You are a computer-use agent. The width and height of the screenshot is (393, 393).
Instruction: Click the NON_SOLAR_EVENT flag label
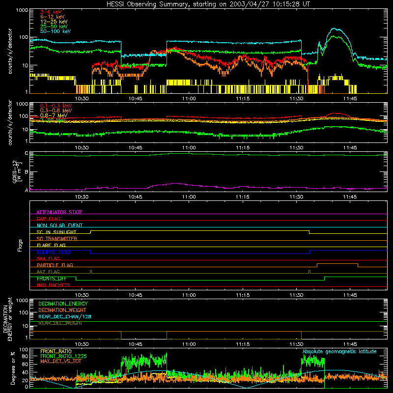pos(59,225)
